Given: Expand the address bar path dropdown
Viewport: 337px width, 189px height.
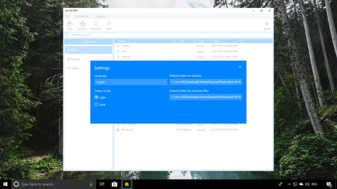Looking at the screenshot, I should tap(270, 35).
